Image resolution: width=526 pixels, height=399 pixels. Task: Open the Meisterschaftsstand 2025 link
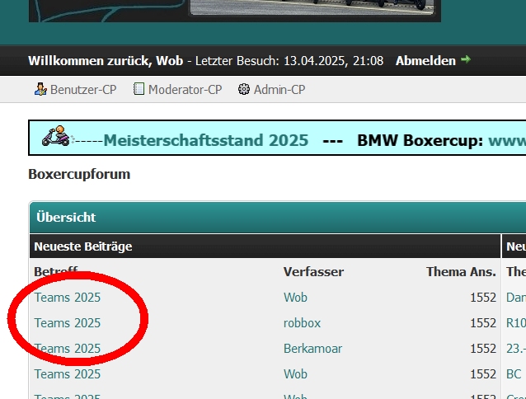coord(205,140)
